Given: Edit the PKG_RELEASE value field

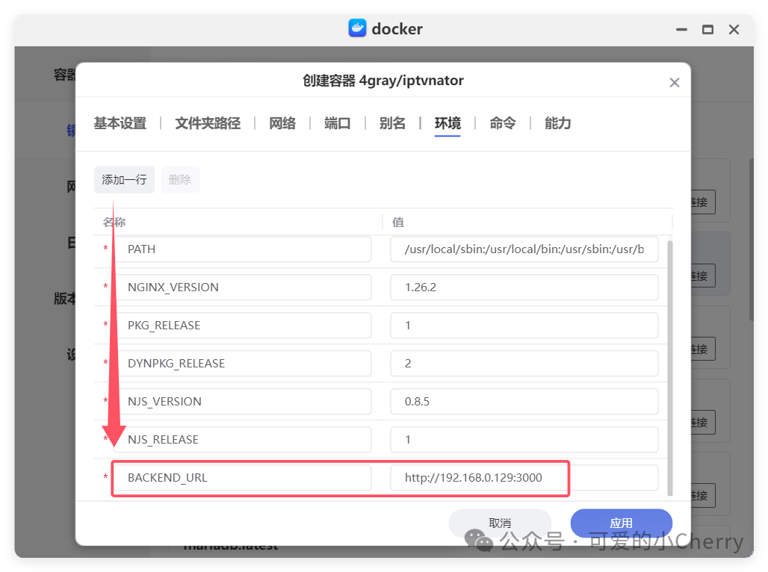Looking at the screenshot, I should click(524, 326).
